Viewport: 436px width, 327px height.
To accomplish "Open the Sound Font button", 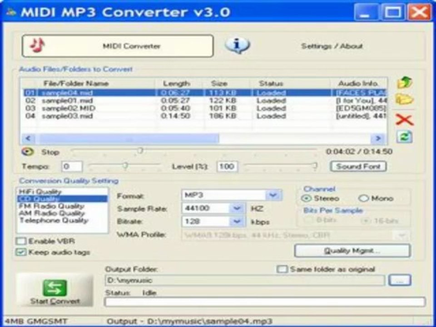I will (x=358, y=166).
